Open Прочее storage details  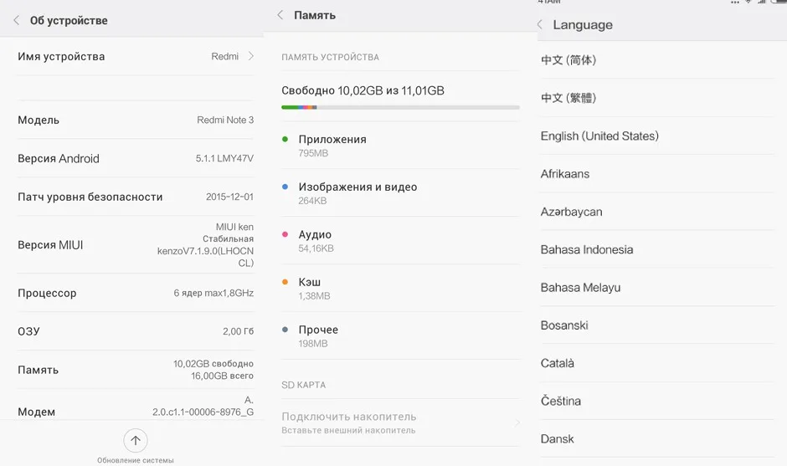tap(400, 336)
